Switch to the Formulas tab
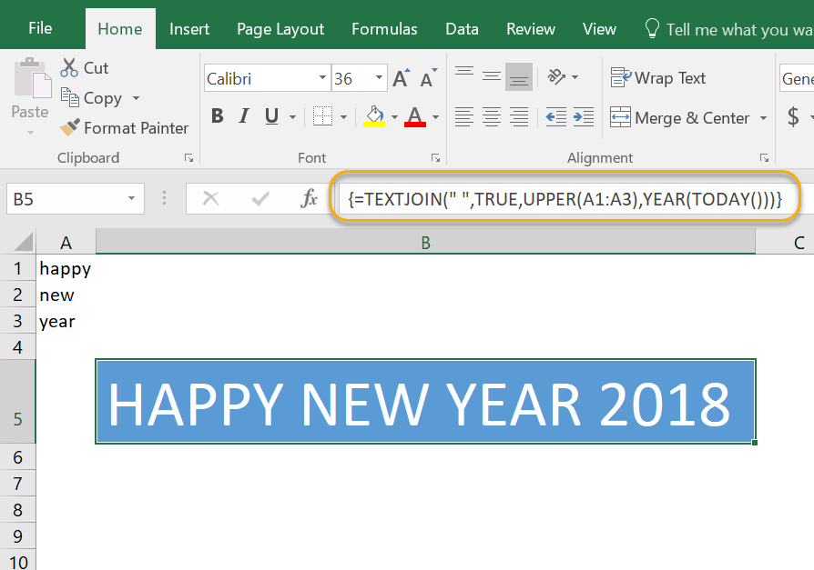 tap(384, 29)
